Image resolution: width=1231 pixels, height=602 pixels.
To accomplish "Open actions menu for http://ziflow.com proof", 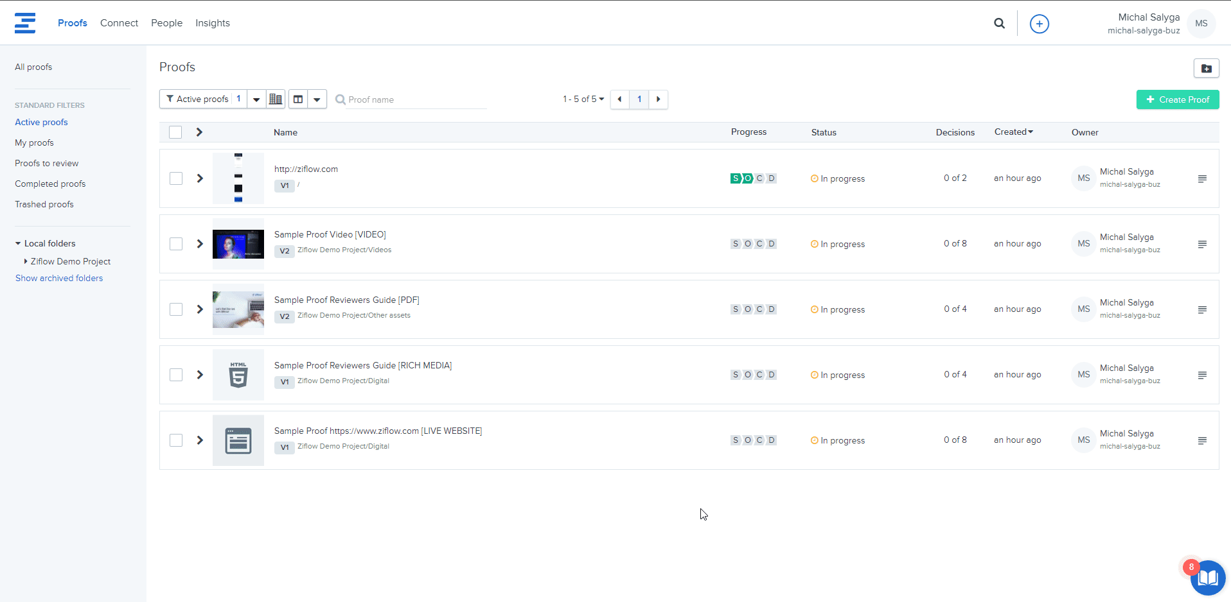I will [x=1202, y=179].
